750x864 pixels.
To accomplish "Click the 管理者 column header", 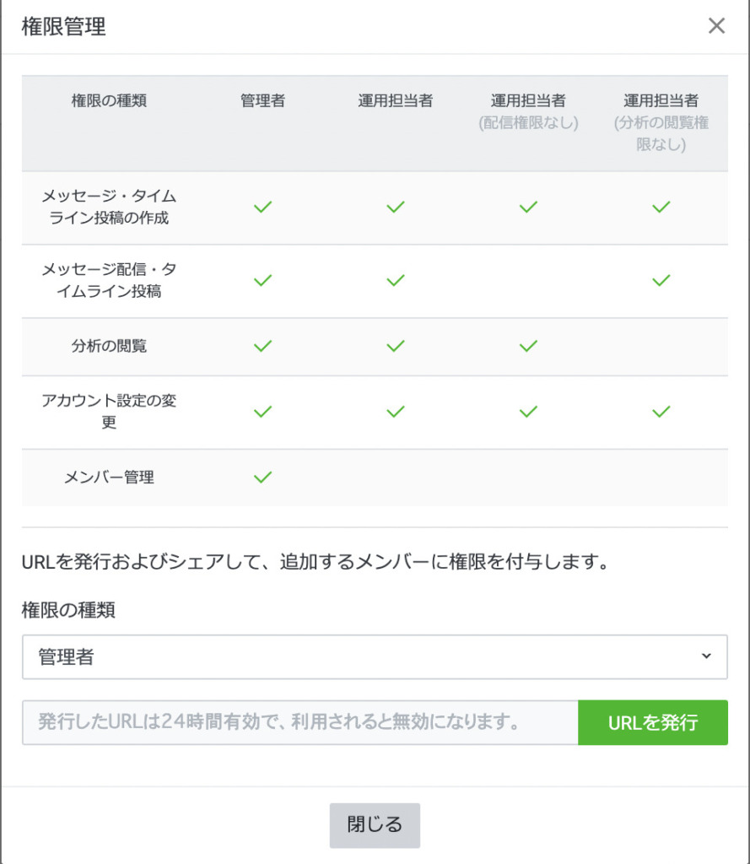I will point(263,101).
